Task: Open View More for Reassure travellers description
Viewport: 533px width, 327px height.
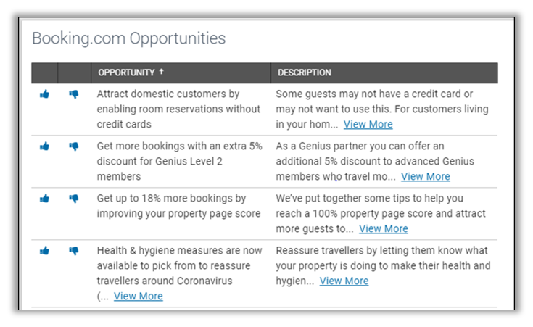Action: pyautogui.click(x=344, y=281)
